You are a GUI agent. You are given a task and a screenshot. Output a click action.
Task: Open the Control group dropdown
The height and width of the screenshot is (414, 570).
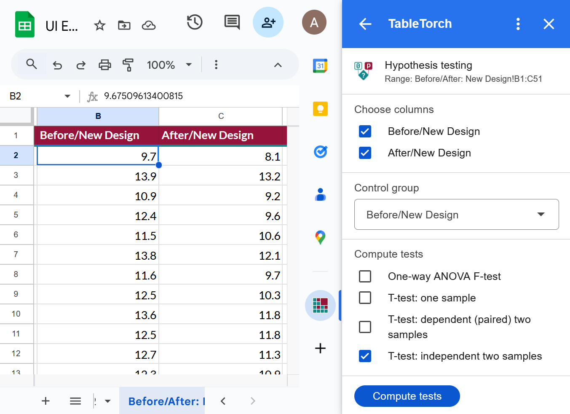coord(456,215)
